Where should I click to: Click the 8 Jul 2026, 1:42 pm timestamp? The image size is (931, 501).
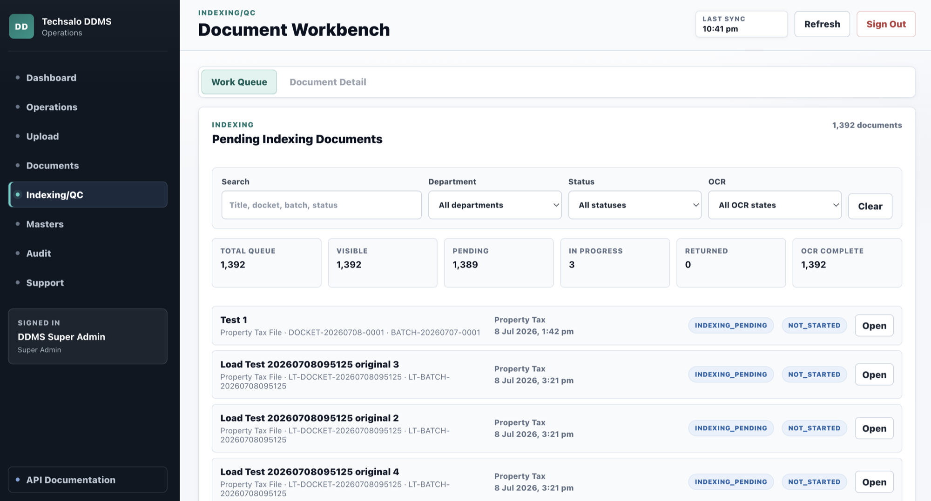pyautogui.click(x=534, y=332)
